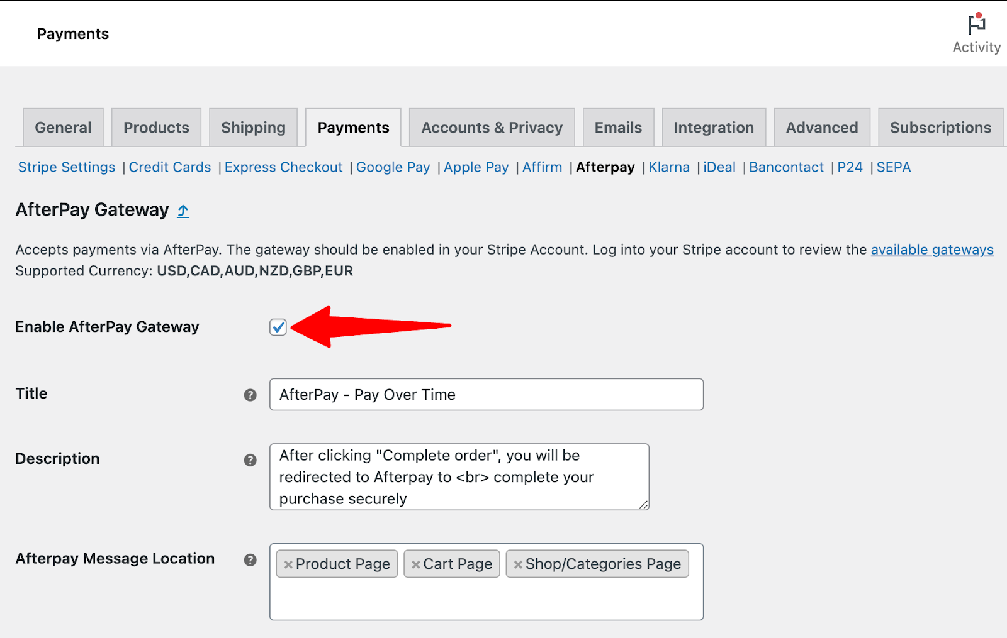Remove the Product Page tag
1007x638 pixels.
pos(288,564)
